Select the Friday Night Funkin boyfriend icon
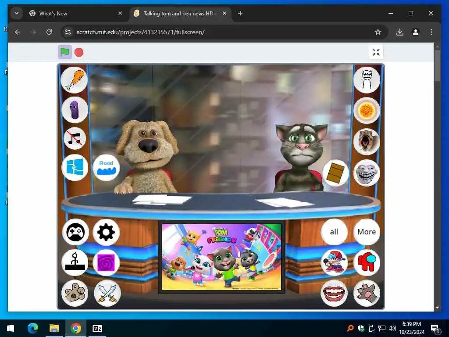 (x=334, y=262)
